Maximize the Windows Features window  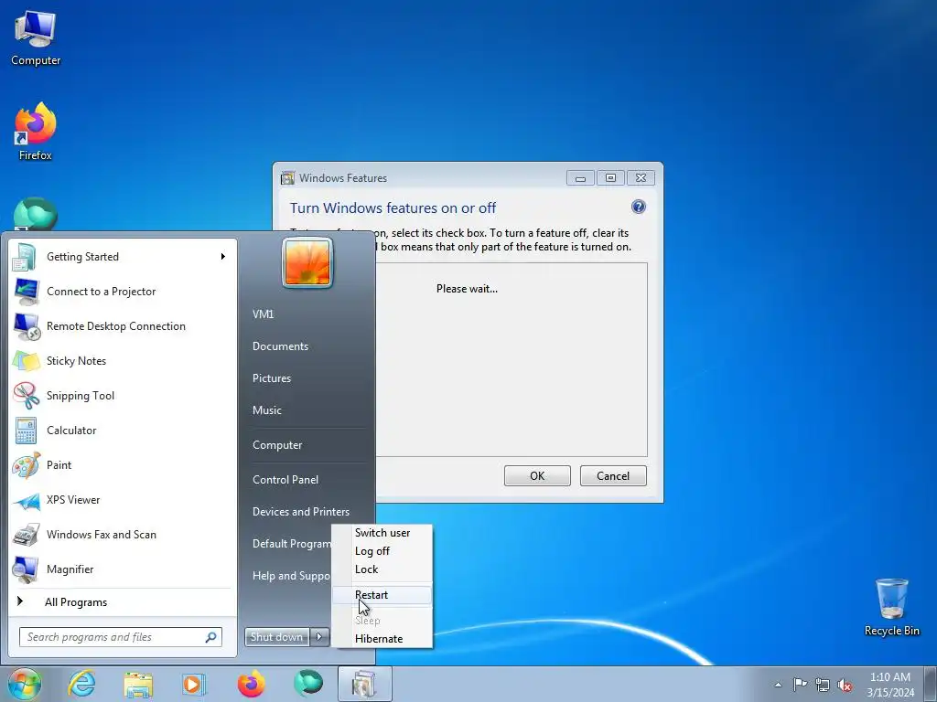[610, 178]
